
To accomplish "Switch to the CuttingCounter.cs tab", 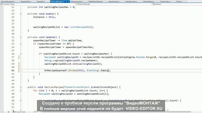I will click(x=131, y=2).
